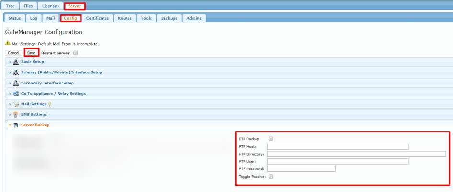Click the Secondary Interface Setup icon
Image resolution: width=453 pixels, height=192 pixels.
(16, 83)
